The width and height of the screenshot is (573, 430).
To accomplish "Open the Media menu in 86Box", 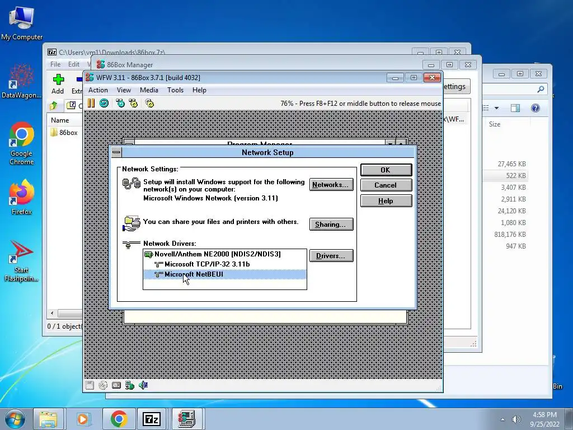I will 149,90.
